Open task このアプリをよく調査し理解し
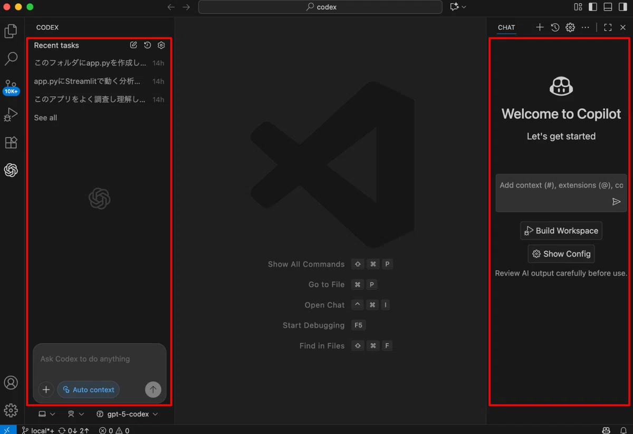 99,99
